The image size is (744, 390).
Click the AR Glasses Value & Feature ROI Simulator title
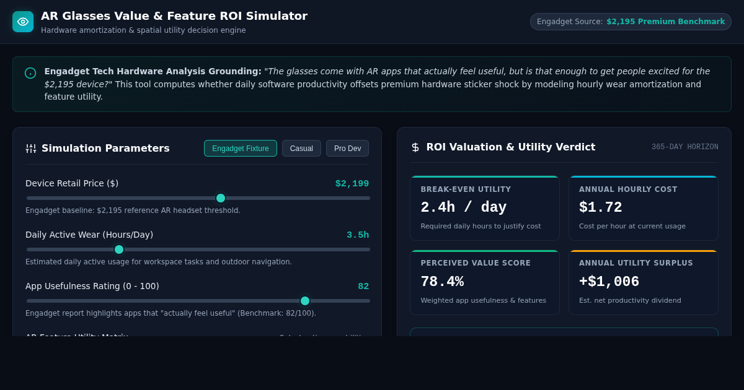point(174,16)
